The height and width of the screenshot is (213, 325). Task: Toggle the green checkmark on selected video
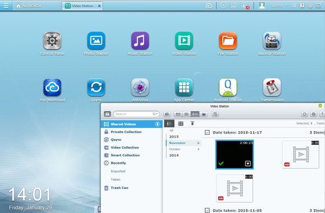[221, 164]
